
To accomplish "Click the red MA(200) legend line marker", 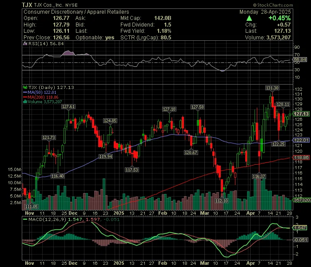I will point(25,97).
